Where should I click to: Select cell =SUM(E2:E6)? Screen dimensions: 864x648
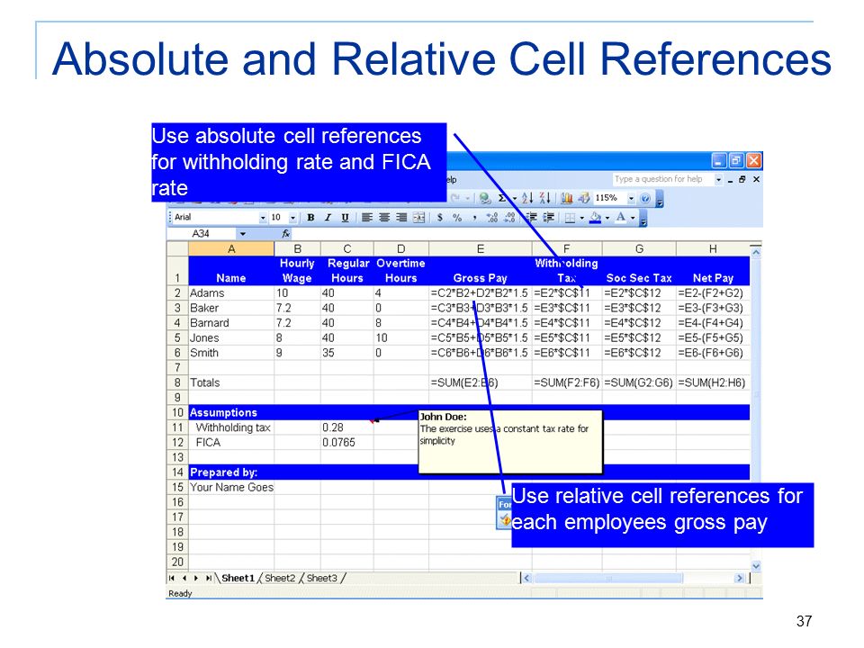(480, 382)
